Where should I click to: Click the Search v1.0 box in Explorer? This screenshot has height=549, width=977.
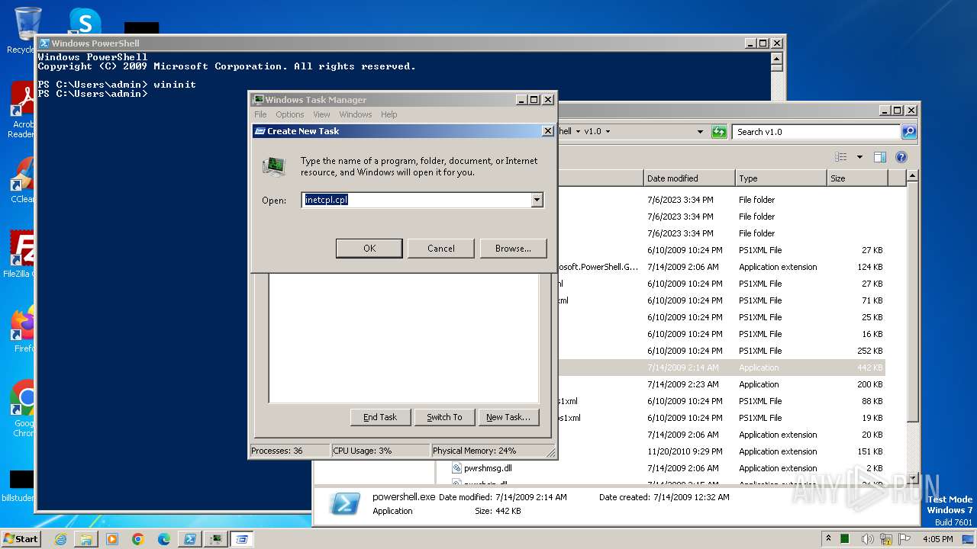click(x=816, y=132)
